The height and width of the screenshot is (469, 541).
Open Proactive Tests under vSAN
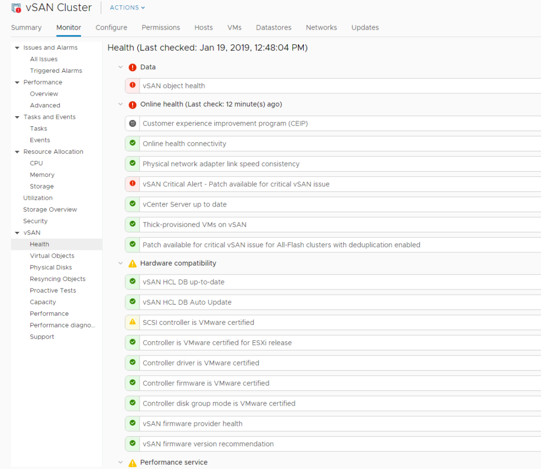click(53, 290)
